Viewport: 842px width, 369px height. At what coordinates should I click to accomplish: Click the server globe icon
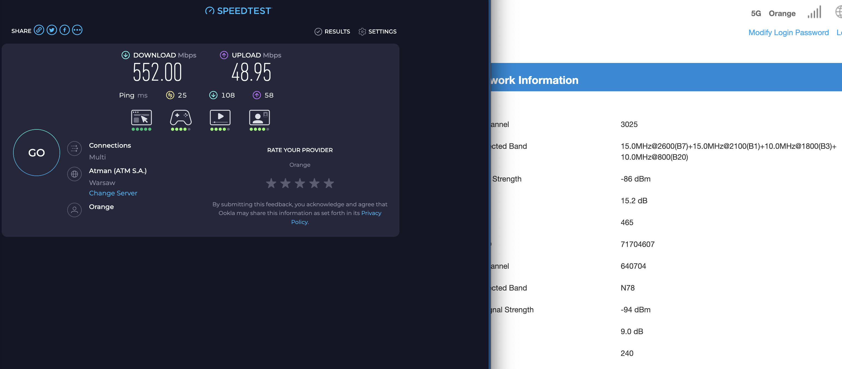(75, 174)
